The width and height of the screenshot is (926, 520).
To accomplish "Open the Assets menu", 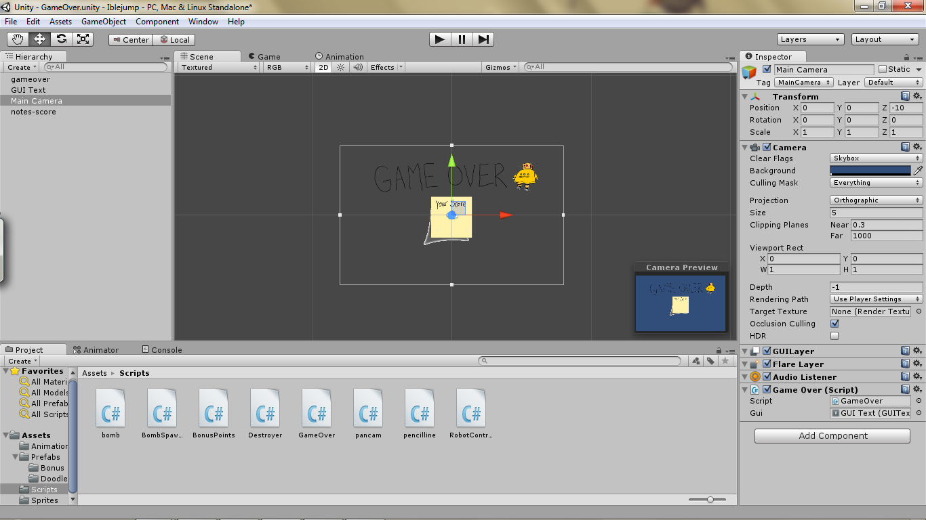I will pos(60,22).
